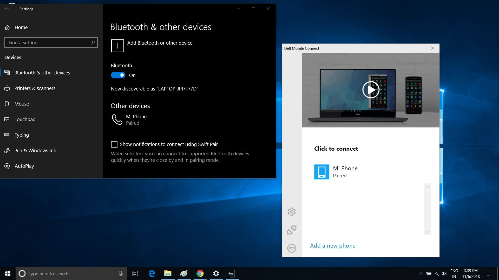499x280 pixels.
Task: Click the Dell Mobile Connect settings gear icon
Action: 291,211
